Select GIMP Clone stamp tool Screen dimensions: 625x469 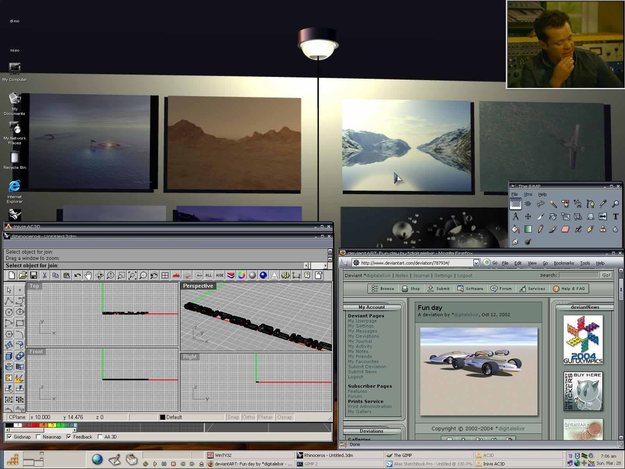(603, 229)
